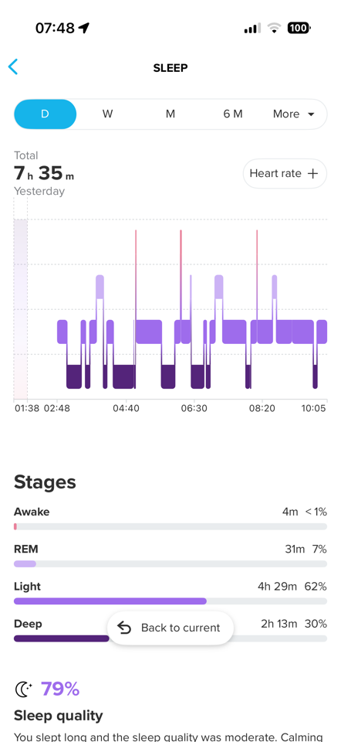The image size is (341, 742).
Task: Tap the location arrow next to the time
Action: pyautogui.click(x=84, y=29)
